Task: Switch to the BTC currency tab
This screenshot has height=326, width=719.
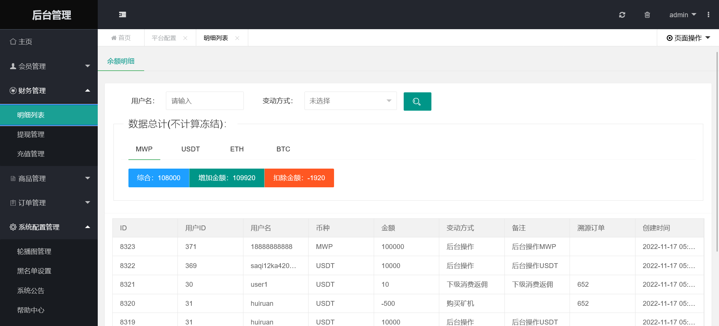Action: click(x=283, y=149)
